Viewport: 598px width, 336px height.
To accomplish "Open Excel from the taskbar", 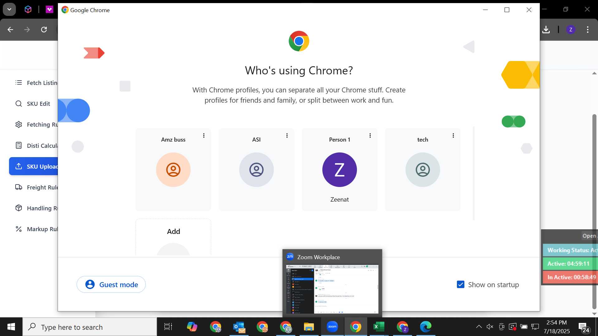I will 379,327.
